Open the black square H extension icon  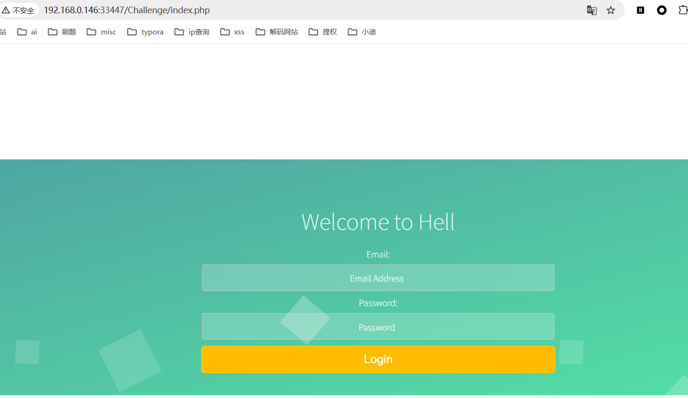click(641, 10)
